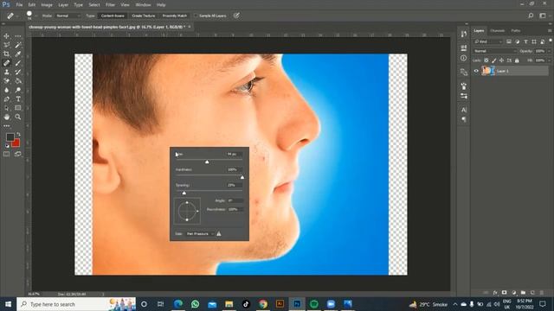Open the Properties info panel icon

[x=464, y=58]
